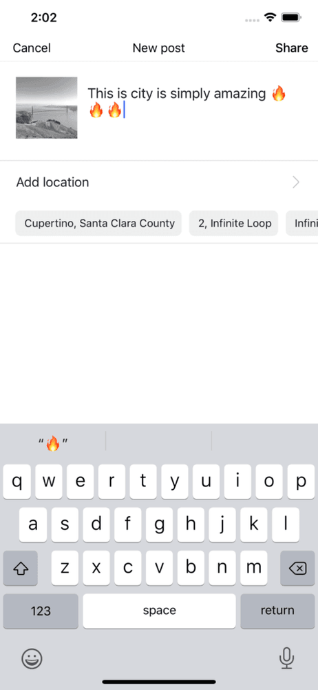Tap the backspace delete key

(x=297, y=568)
